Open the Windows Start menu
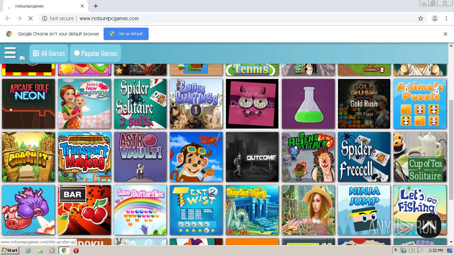The width and height of the screenshot is (454, 255). (x=10, y=250)
